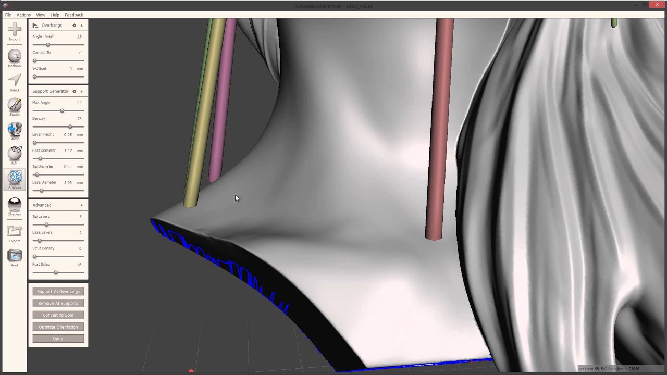Image resolution: width=667 pixels, height=375 pixels.
Task: Activate the Select tool
Action: [15, 82]
